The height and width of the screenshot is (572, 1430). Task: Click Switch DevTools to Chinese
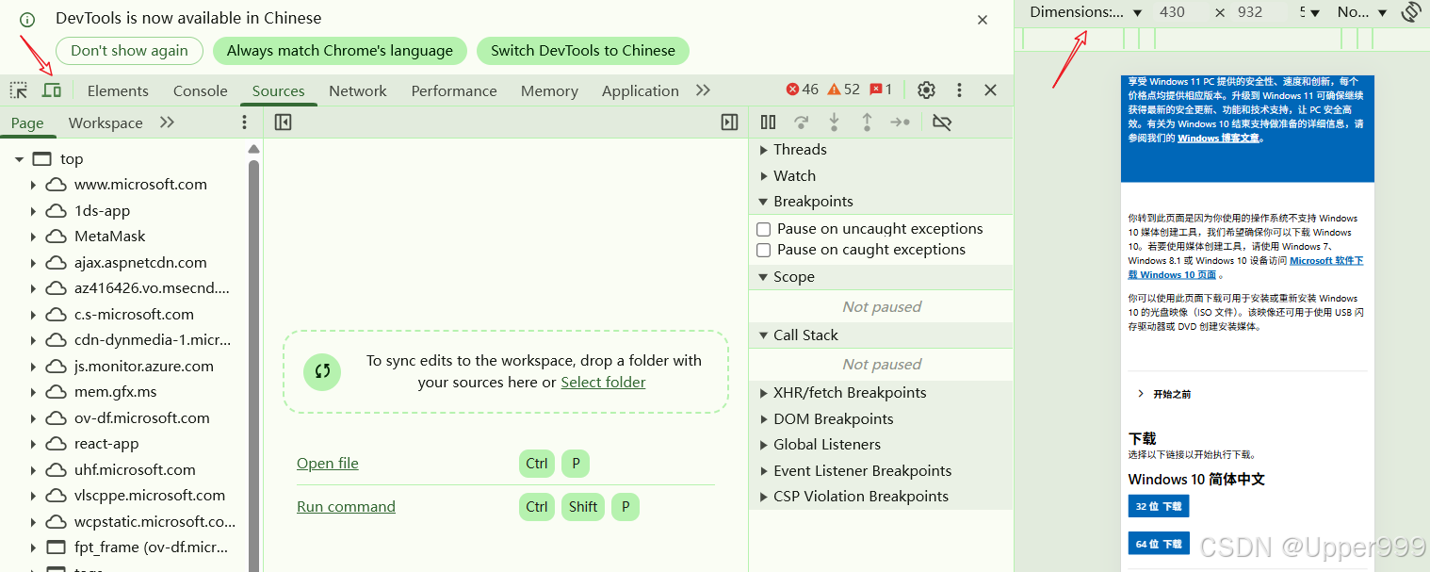[583, 51]
